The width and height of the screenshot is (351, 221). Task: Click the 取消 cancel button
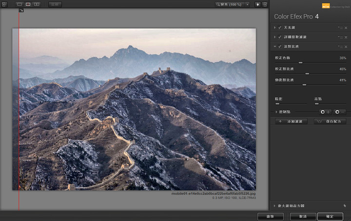coord(303,217)
